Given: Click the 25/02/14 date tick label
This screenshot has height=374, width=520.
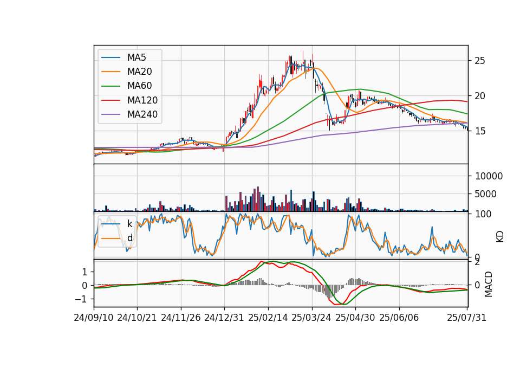Looking at the screenshot, I should pos(268,318).
